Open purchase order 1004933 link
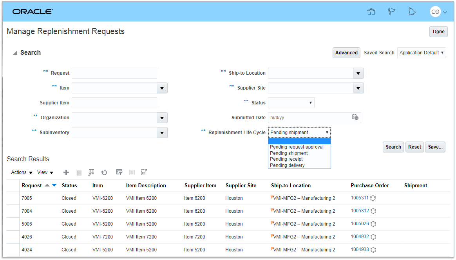 point(360,249)
